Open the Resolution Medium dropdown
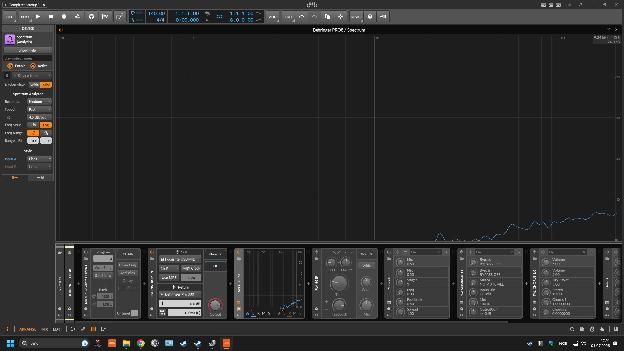Image resolution: width=624 pixels, height=351 pixels. tap(39, 102)
